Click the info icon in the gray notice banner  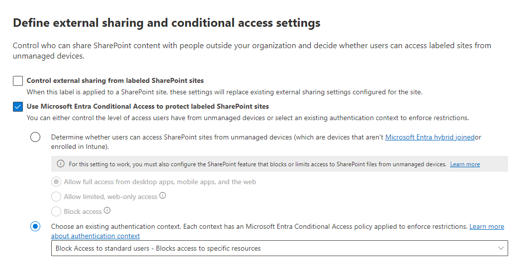pos(61,164)
